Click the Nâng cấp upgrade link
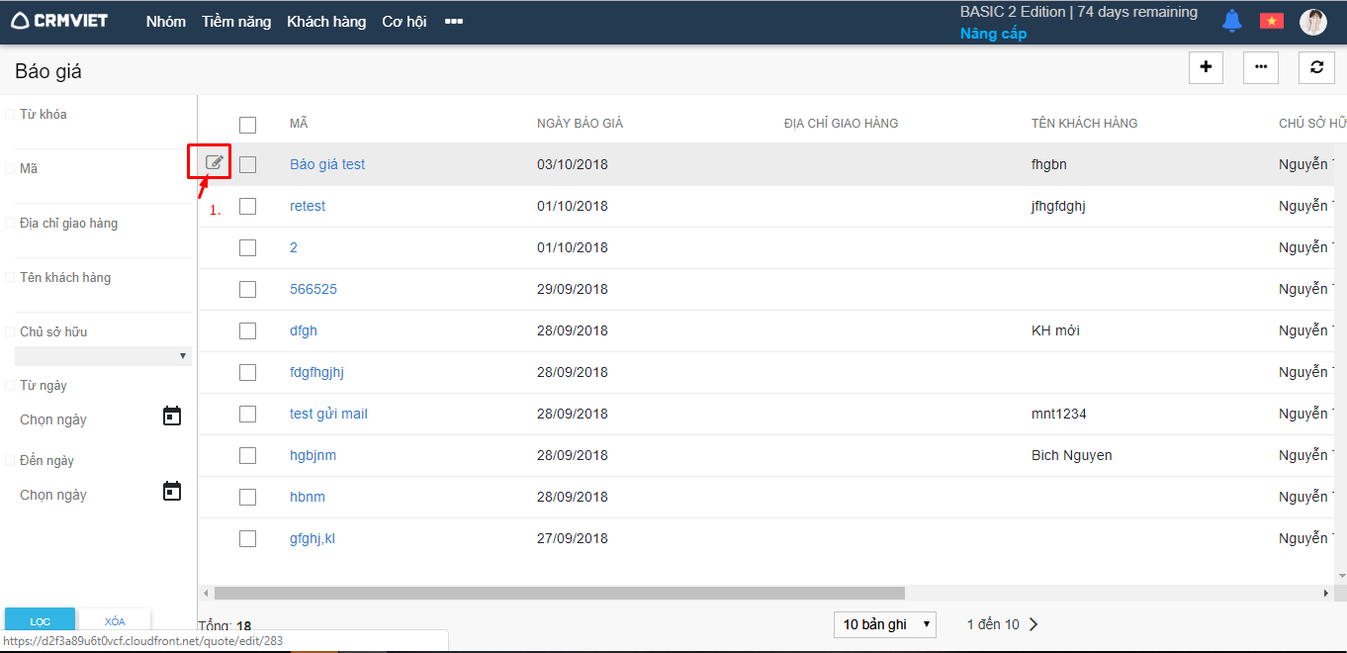The height and width of the screenshot is (653, 1347). 993,34
